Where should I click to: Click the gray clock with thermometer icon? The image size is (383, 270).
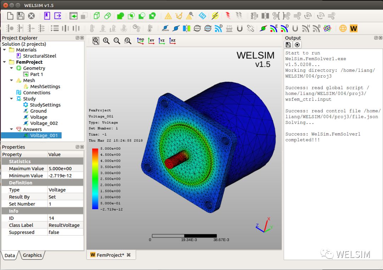tap(137, 28)
